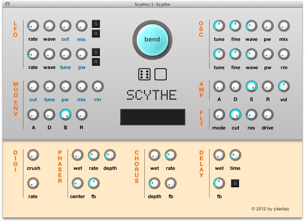Click the AMP sustain S knob
The image size is (305, 222).
252,86
